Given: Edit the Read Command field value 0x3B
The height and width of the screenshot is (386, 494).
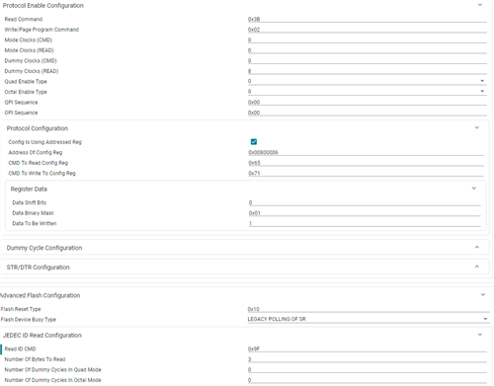Looking at the screenshot, I should pyautogui.click(x=367, y=20).
